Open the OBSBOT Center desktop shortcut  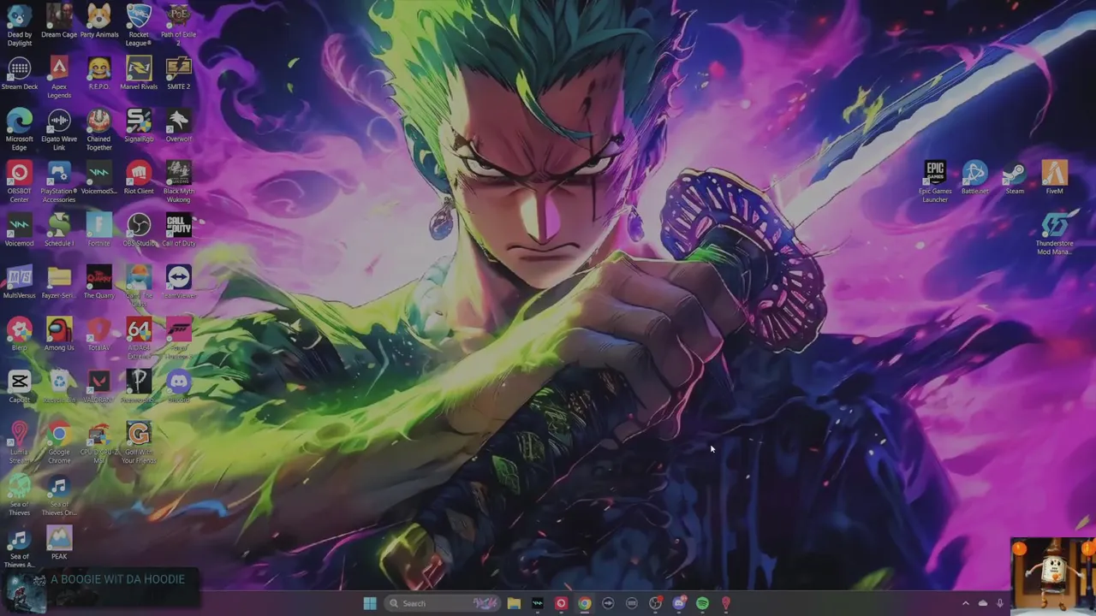tap(19, 173)
